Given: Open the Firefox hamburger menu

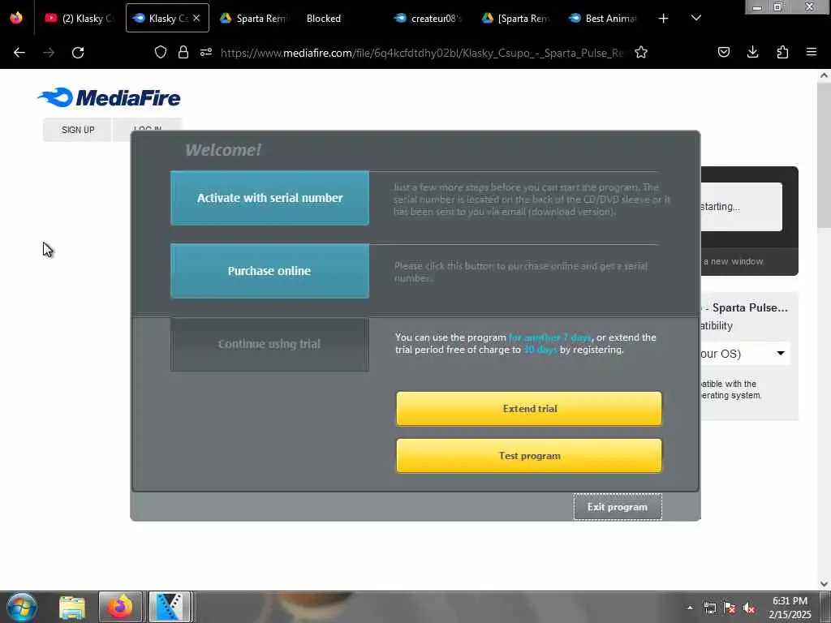Looking at the screenshot, I should (x=812, y=52).
